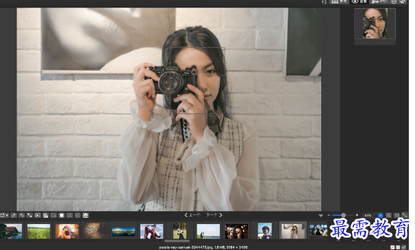The width and height of the screenshot is (415, 250).
Task: Select the camera lenses thumbnail at filmstrip end
Action: coord(318,231)
